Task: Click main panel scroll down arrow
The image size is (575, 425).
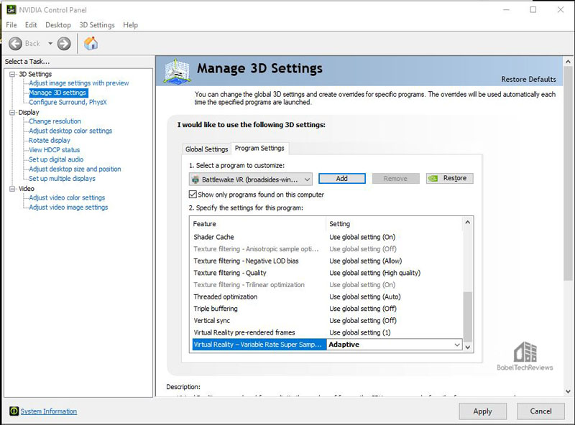Action: click(x=568, y=391)
